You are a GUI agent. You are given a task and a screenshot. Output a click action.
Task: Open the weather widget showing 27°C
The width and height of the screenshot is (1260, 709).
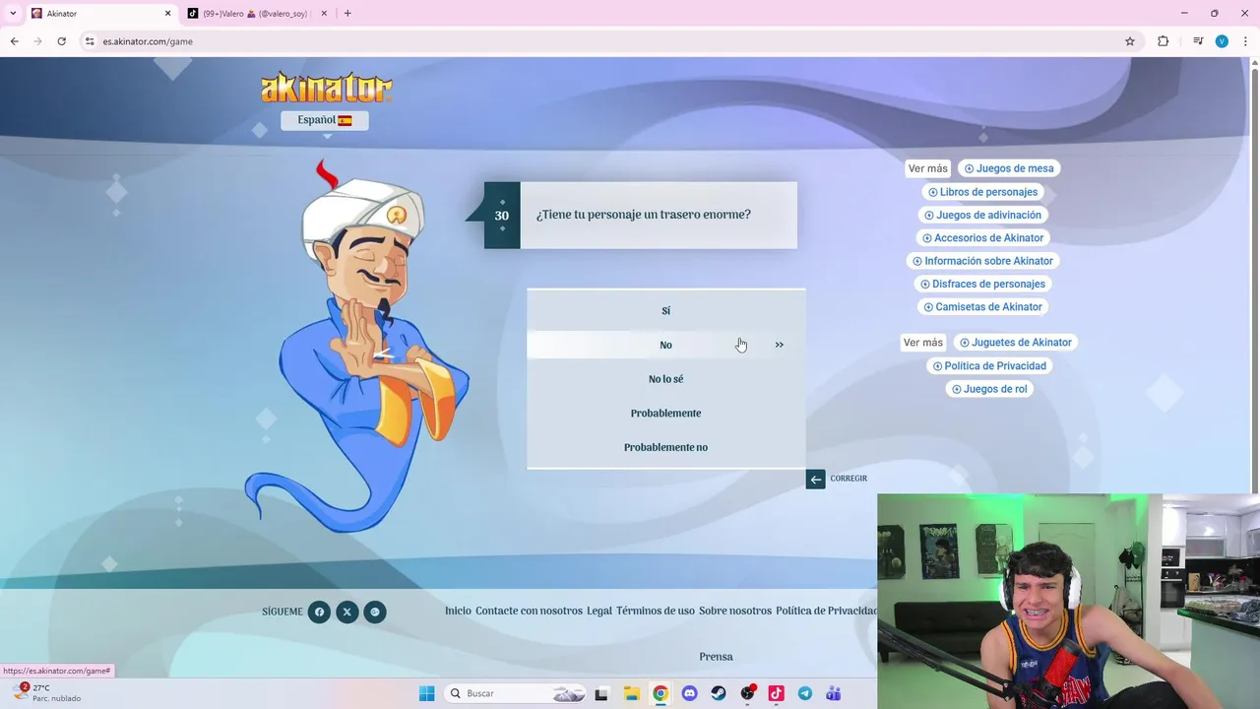point(46,693)
